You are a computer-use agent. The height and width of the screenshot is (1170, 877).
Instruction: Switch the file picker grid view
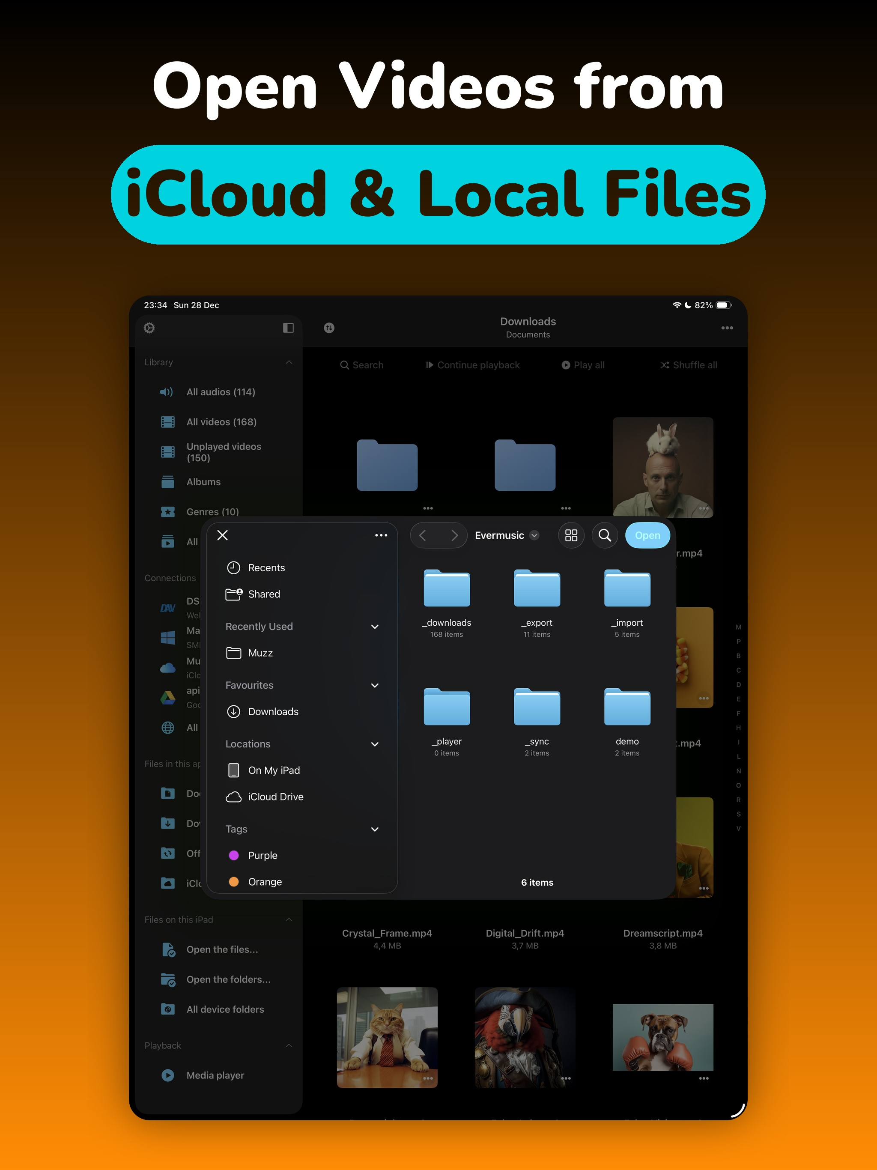571,535
